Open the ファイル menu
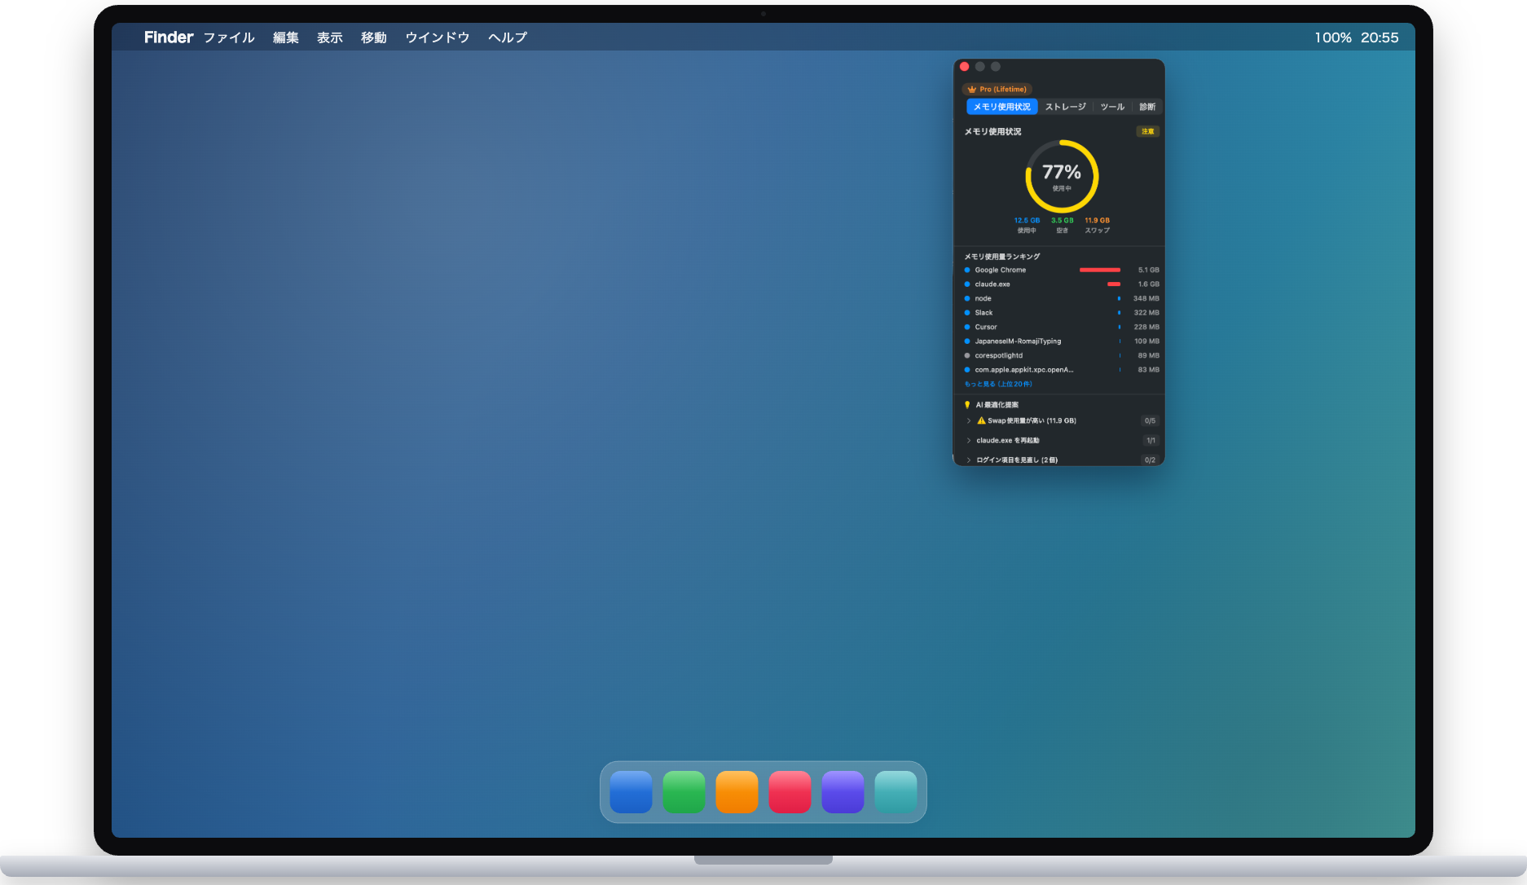Viewport: 1527px width, 885px height. 229,37
